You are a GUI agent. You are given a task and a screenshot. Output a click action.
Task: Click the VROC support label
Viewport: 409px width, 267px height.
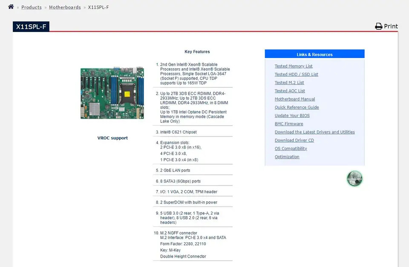112,138
